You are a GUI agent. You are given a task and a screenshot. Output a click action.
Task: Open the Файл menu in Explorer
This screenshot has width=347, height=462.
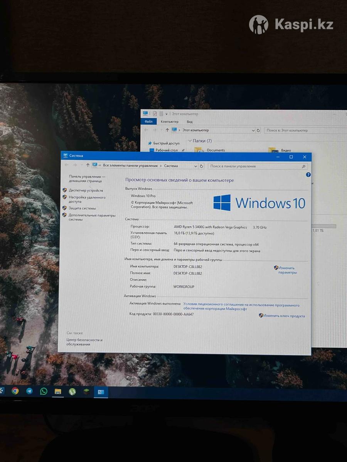click(x=148, y=122)
